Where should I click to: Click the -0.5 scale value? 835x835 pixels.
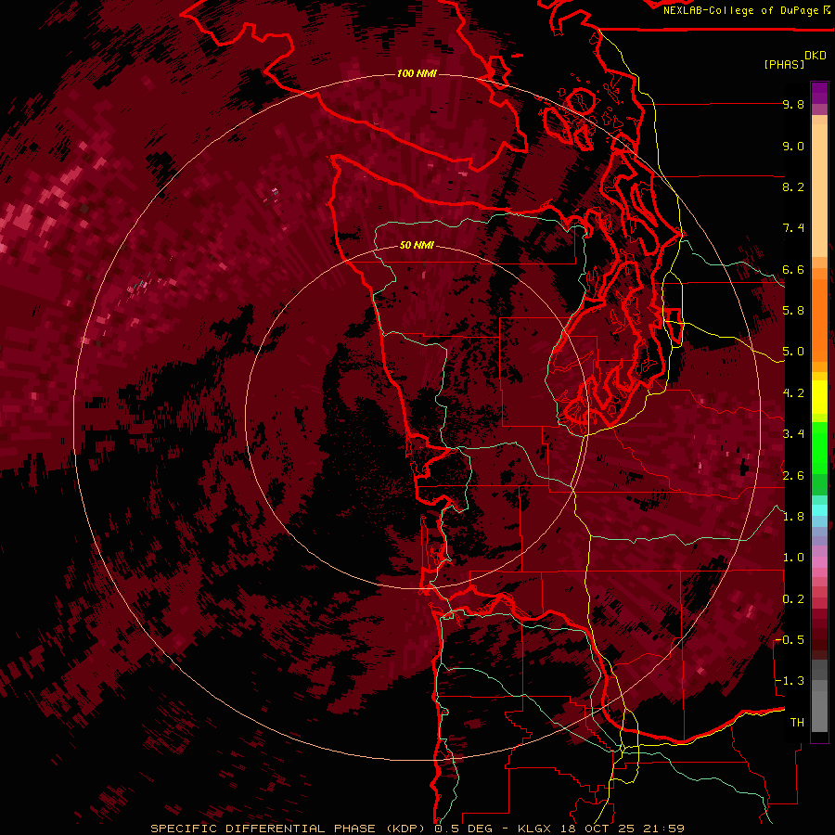790,640
